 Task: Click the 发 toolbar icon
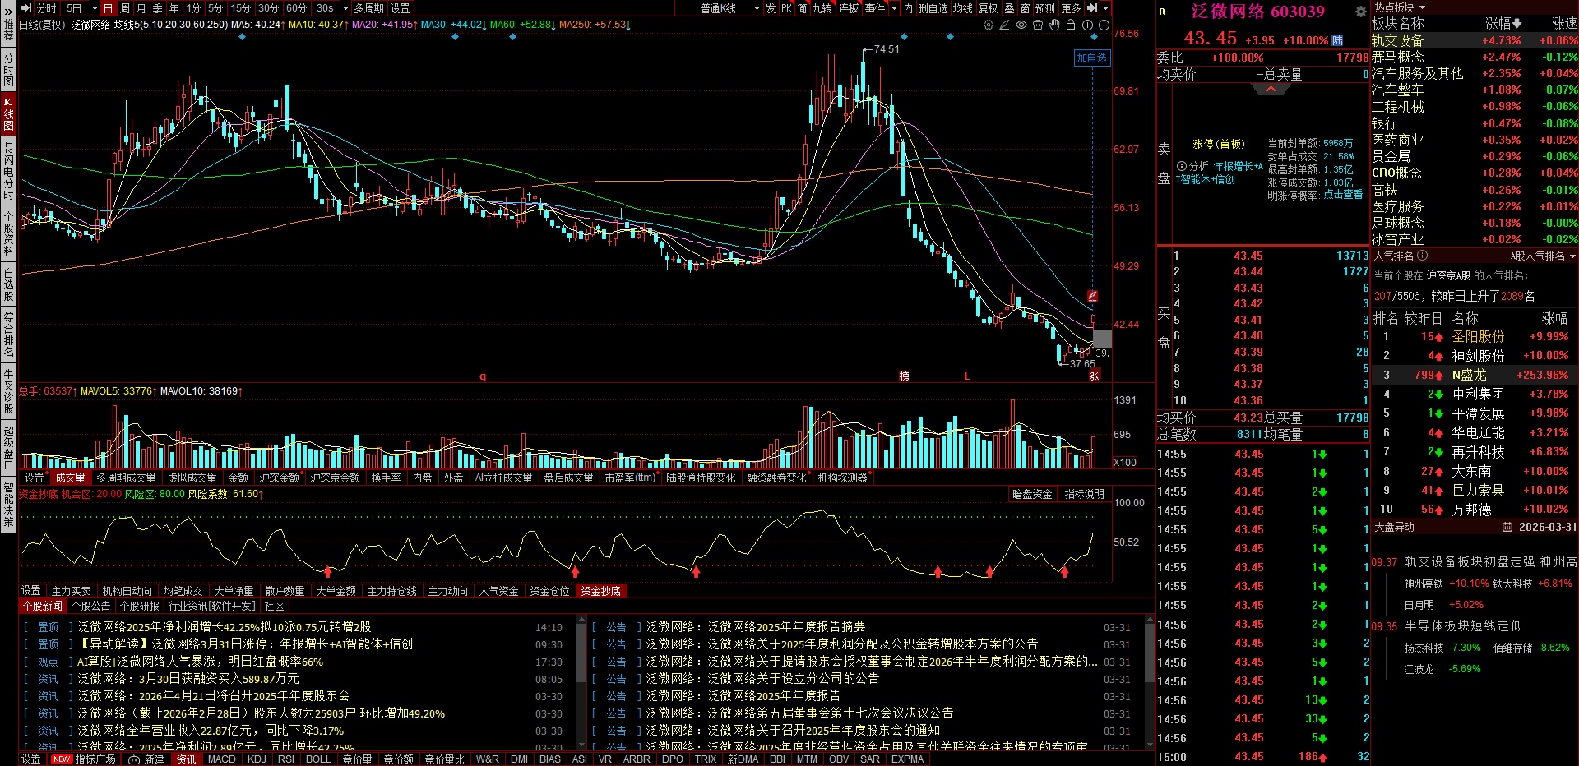coord(771,8)
